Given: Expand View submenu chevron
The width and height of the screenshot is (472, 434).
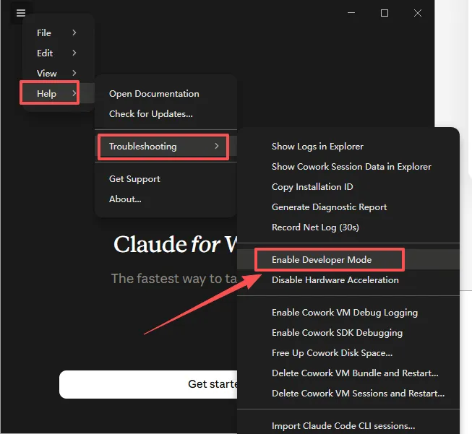Looking at the screenshot, I should click(74, 73).
